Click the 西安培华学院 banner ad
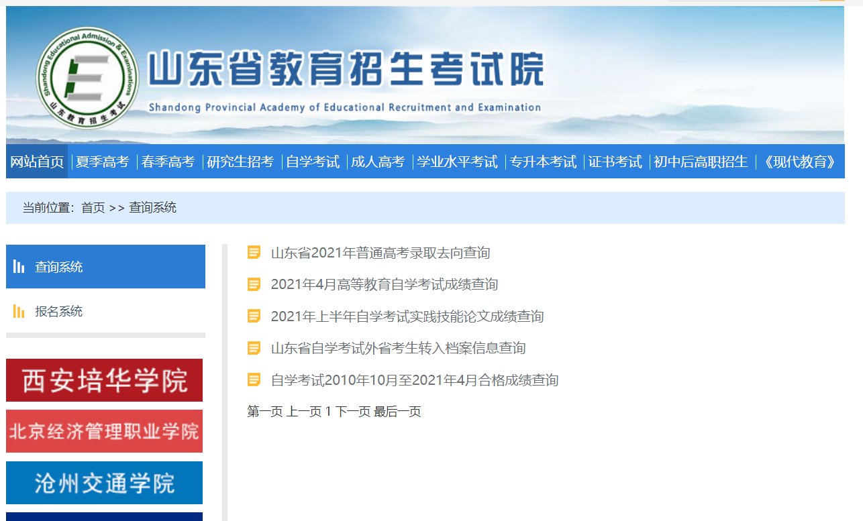This screenshot has width=863, height=521. (x=104, y=380)
